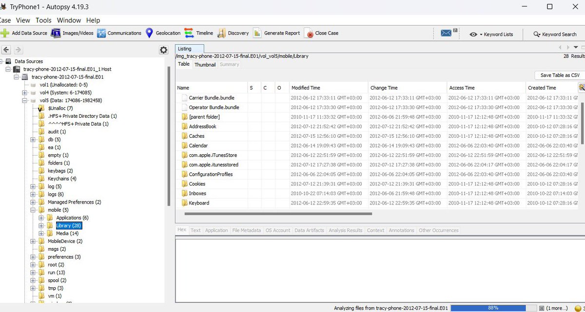Click Close Case toolbar icon
Screen dimensions: 585x312
click(x=309, y=34)
